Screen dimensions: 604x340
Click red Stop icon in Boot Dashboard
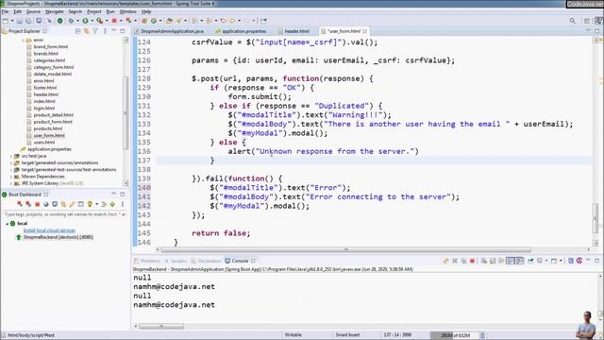click(x=38, y=204)
